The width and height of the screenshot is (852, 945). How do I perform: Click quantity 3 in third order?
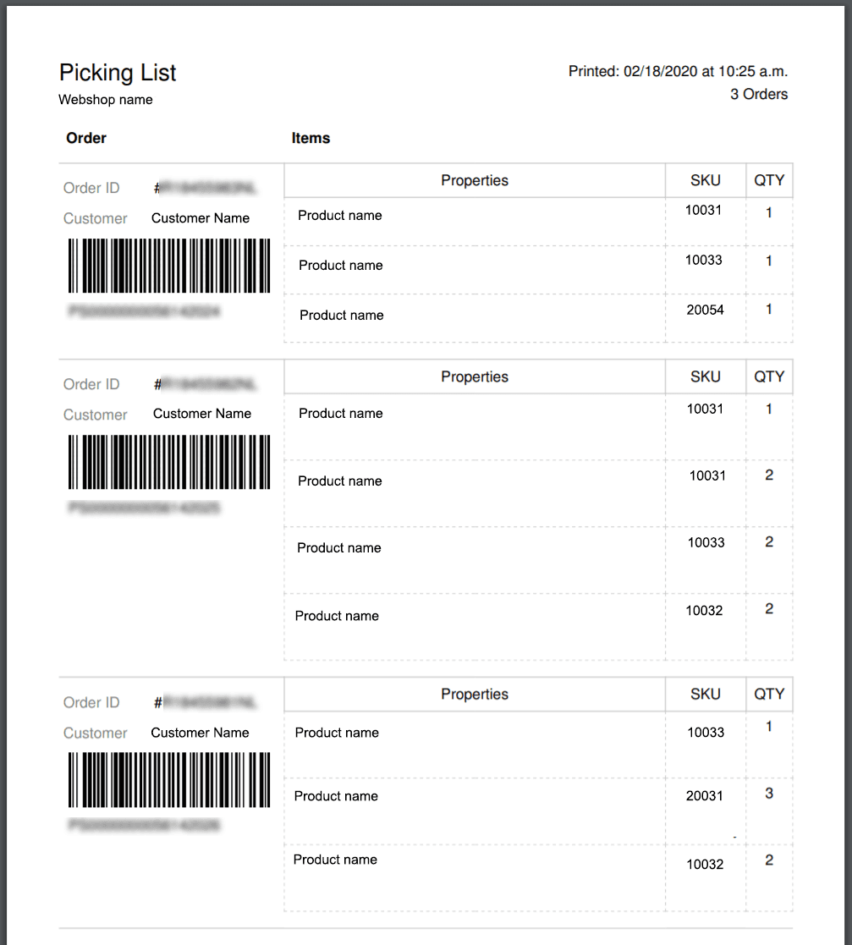(x=769, y=793)
